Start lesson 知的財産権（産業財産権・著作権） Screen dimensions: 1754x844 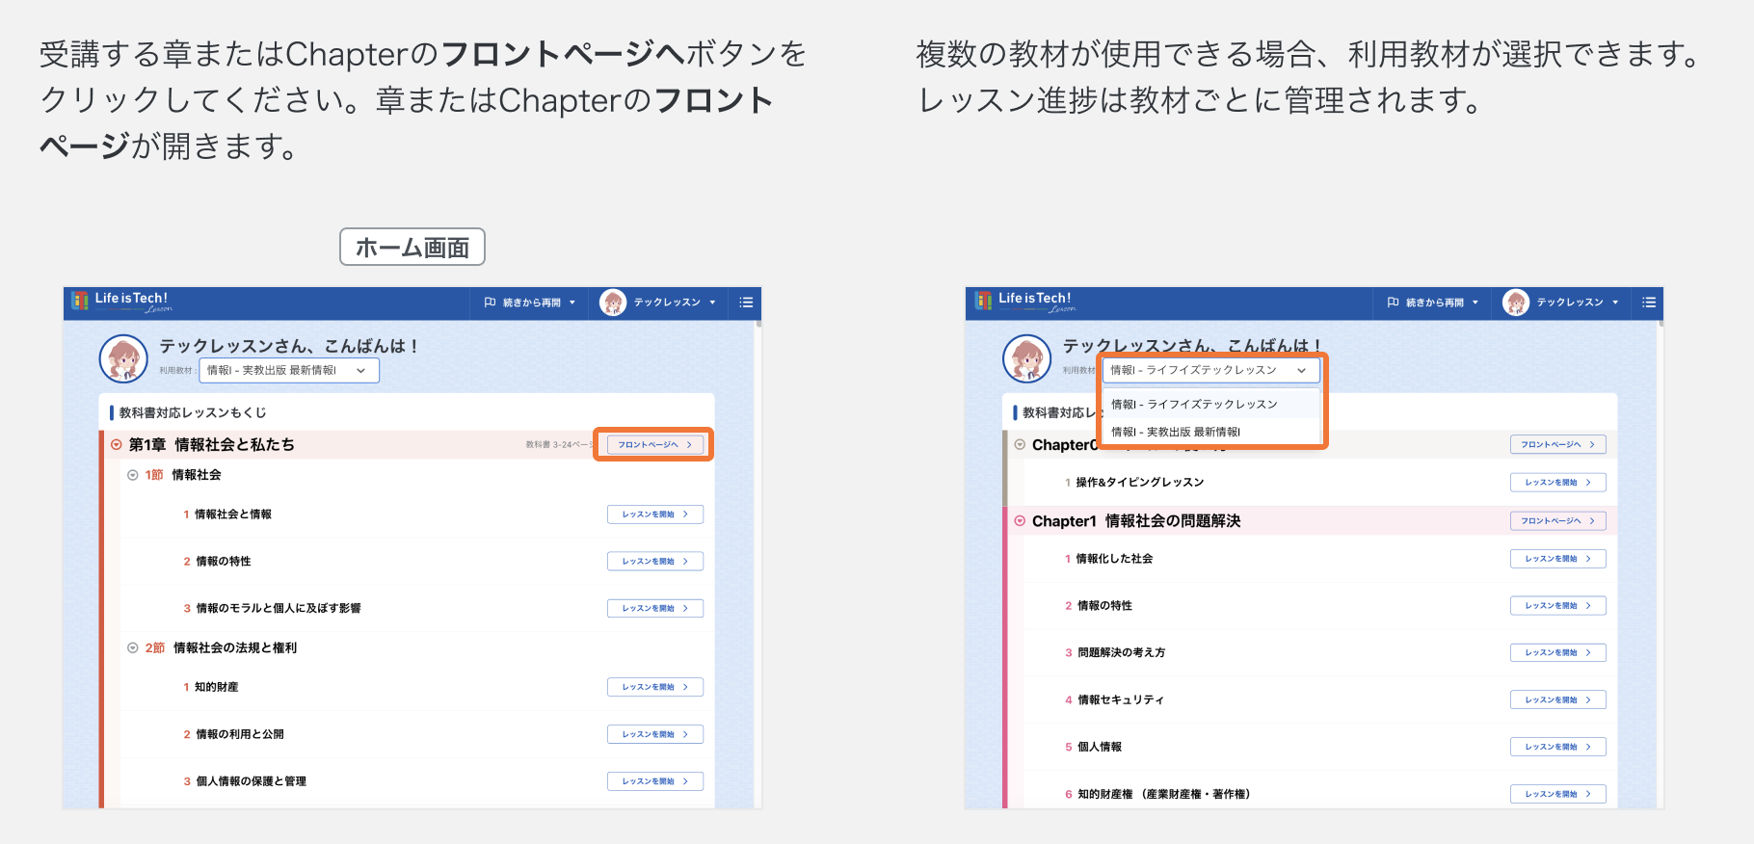(x=1558, y=795)
